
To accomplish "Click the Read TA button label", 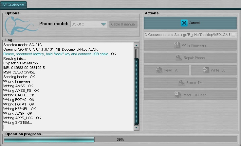I will point(171,70).
